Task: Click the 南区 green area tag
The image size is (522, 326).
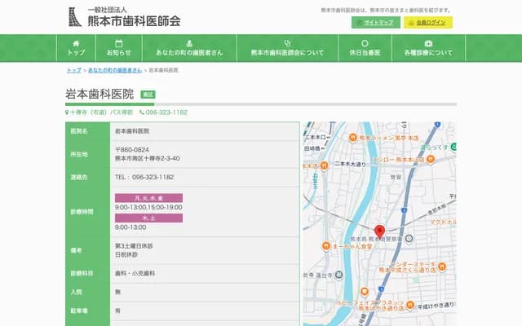Action: pyautogui.click(x=148, y=95)
